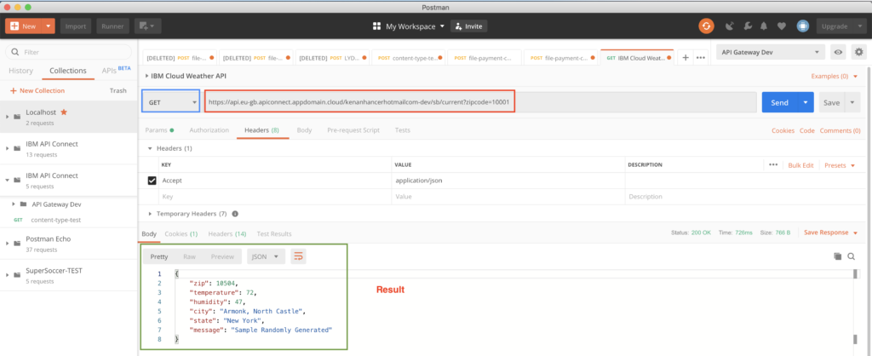Image resolution: width=872 pixels, height=356 pixels.
Task: Switch to Raw response view
Action: (190, 256)
